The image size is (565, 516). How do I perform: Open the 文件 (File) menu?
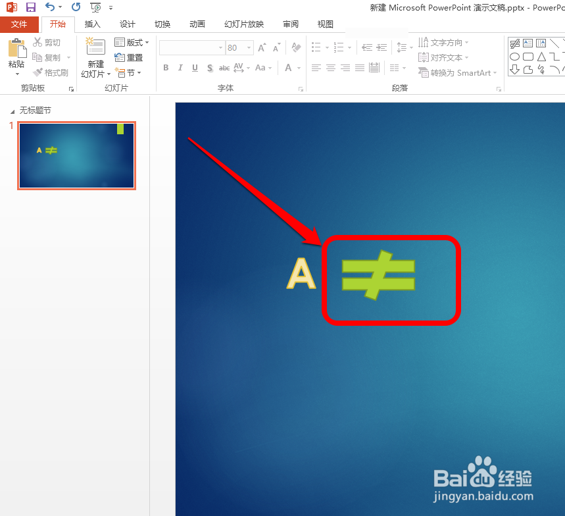click(19, 24)
